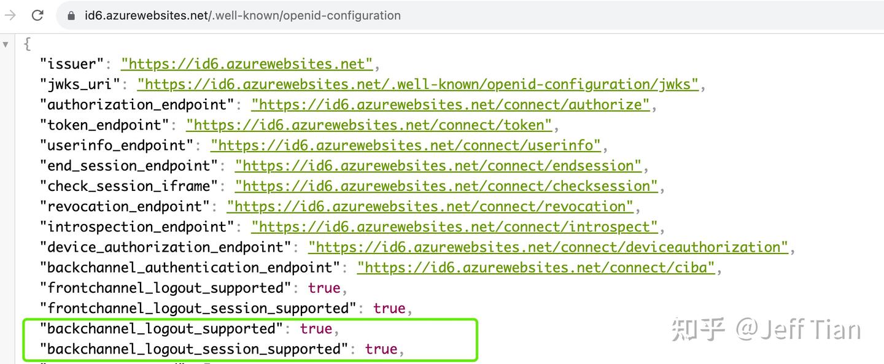The image size is (884, 364).
Task: Open the connect/deviceauthorization link
Action: pyautogui.click(x=548, y=247)
